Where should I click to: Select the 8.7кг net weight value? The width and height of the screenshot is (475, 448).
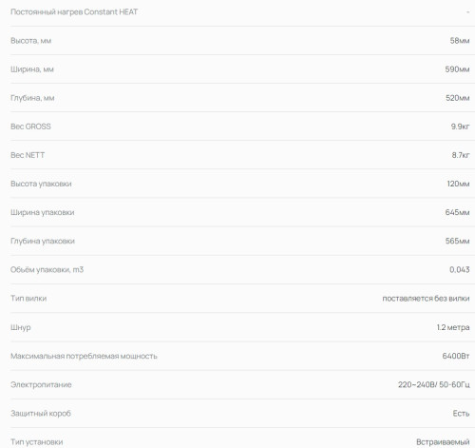tap(461, 155)
